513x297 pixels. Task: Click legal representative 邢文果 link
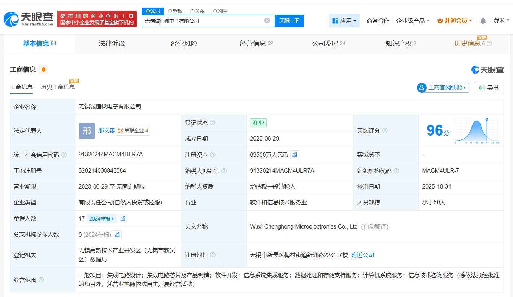coord(106,130)
